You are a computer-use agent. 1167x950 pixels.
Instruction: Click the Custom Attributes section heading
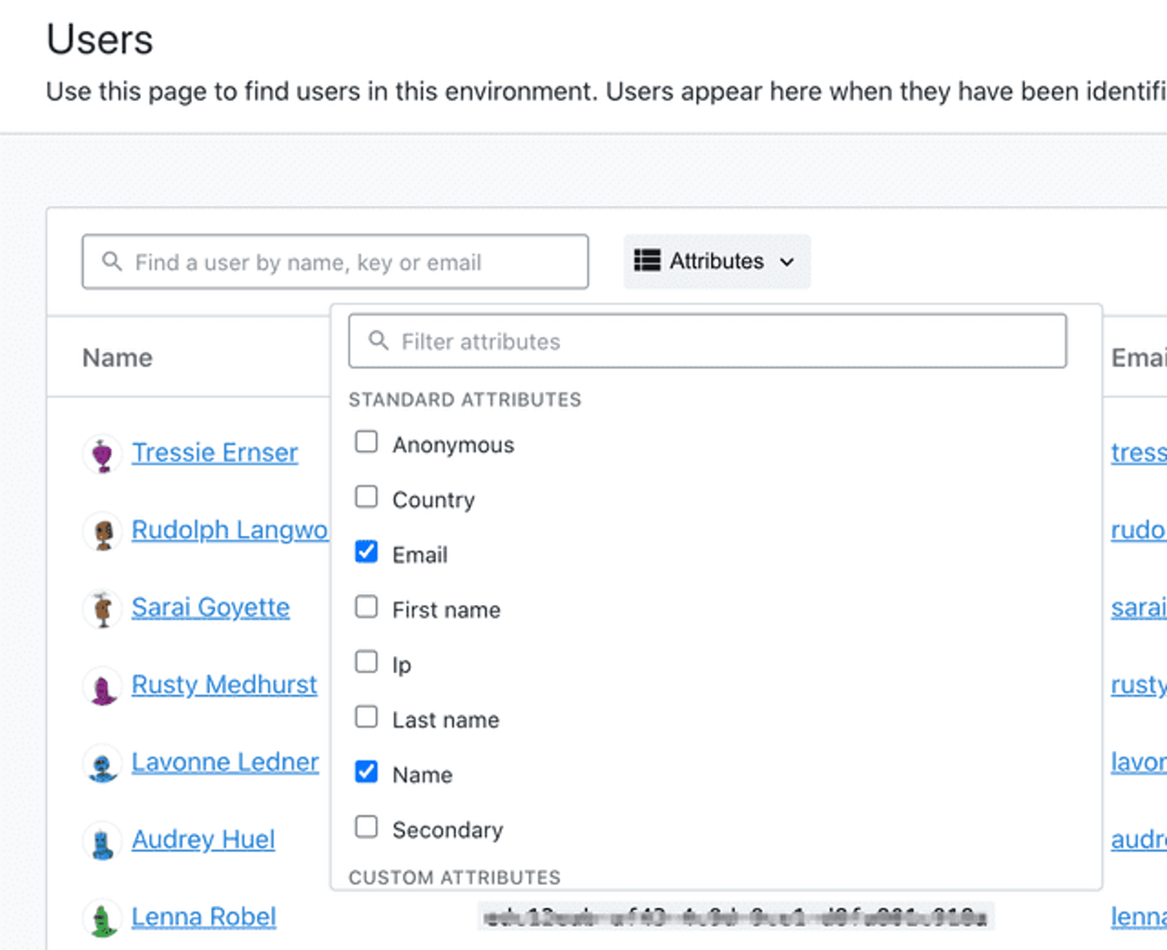click(x=453, y=877)
